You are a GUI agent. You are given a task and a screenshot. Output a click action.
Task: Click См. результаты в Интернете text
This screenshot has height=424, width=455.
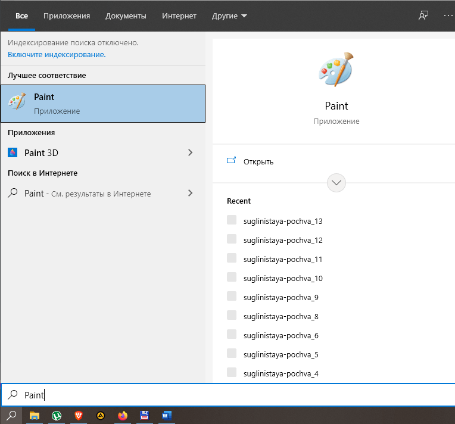click(x=101, y=194)
